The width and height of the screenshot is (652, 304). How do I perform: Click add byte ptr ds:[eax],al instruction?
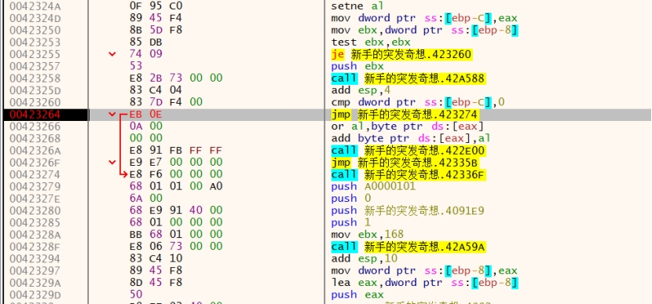(x=411, y=138)
